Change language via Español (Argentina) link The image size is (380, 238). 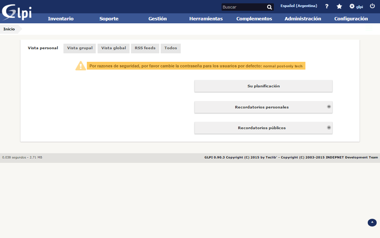[299, 6]
